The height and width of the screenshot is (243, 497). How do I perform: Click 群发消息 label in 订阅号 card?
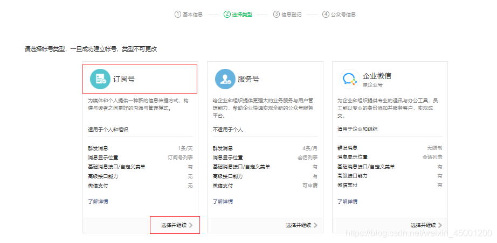(98, 148)
